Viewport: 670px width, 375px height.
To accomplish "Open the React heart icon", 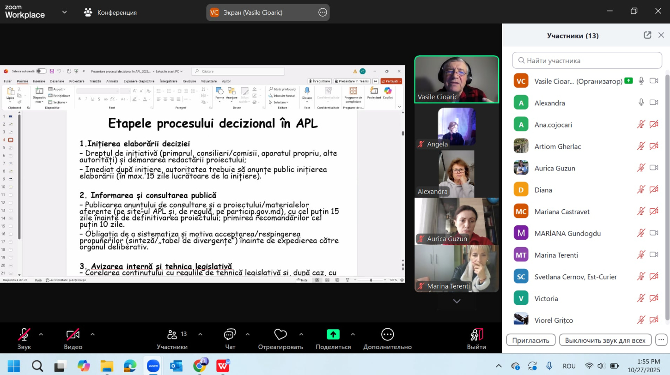I will click(280, 335).
